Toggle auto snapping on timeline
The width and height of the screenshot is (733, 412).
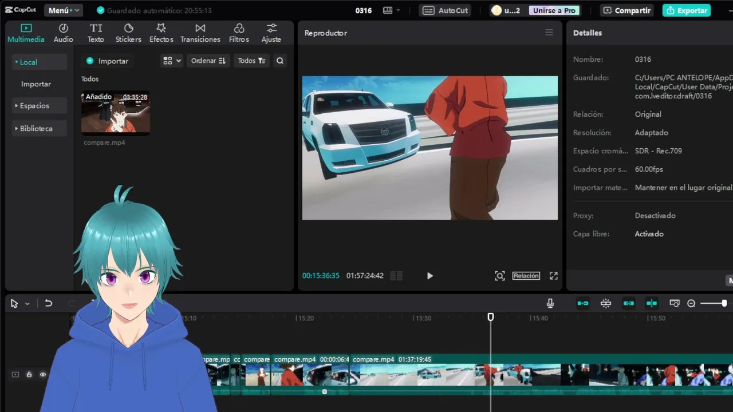point(606,303)
